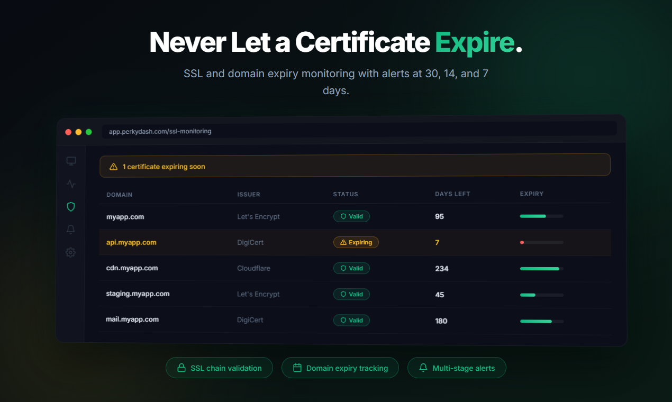Click the SSL chain validation button
This screenshot has height=402, width=672.
(x=219, y=368)
